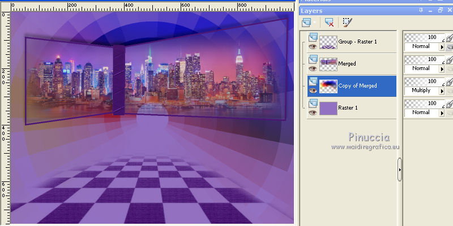453x226 pixels.
Task: Click the raster type icon of Merged layer
Action: pos(313,59)
